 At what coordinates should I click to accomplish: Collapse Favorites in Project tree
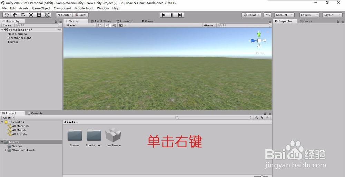pyautogui.click(x=2, y=122)
